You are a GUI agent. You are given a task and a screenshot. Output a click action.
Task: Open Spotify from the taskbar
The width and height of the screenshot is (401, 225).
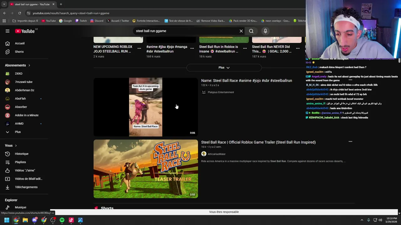click(62, 220)
